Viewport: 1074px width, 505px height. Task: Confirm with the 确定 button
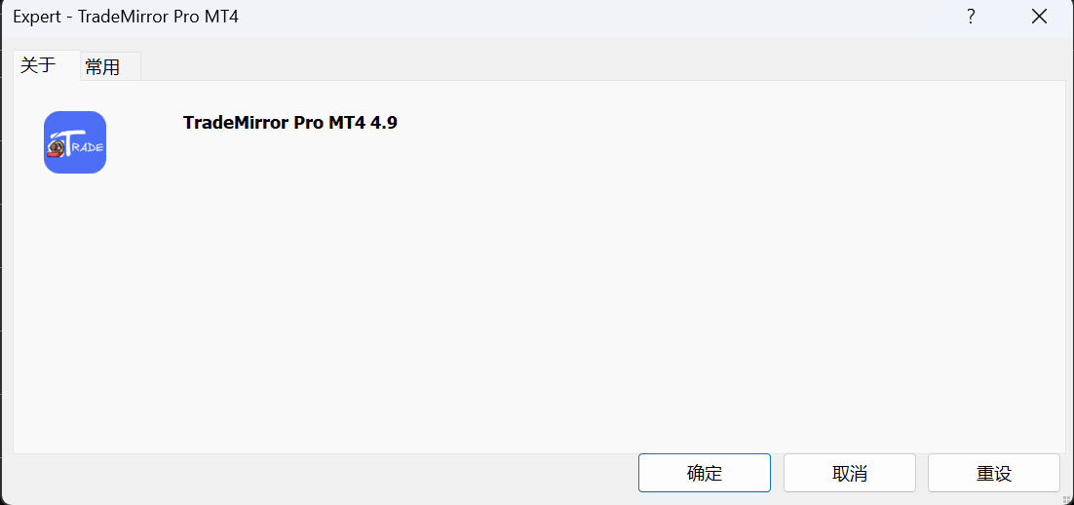[x=704, y=473]
